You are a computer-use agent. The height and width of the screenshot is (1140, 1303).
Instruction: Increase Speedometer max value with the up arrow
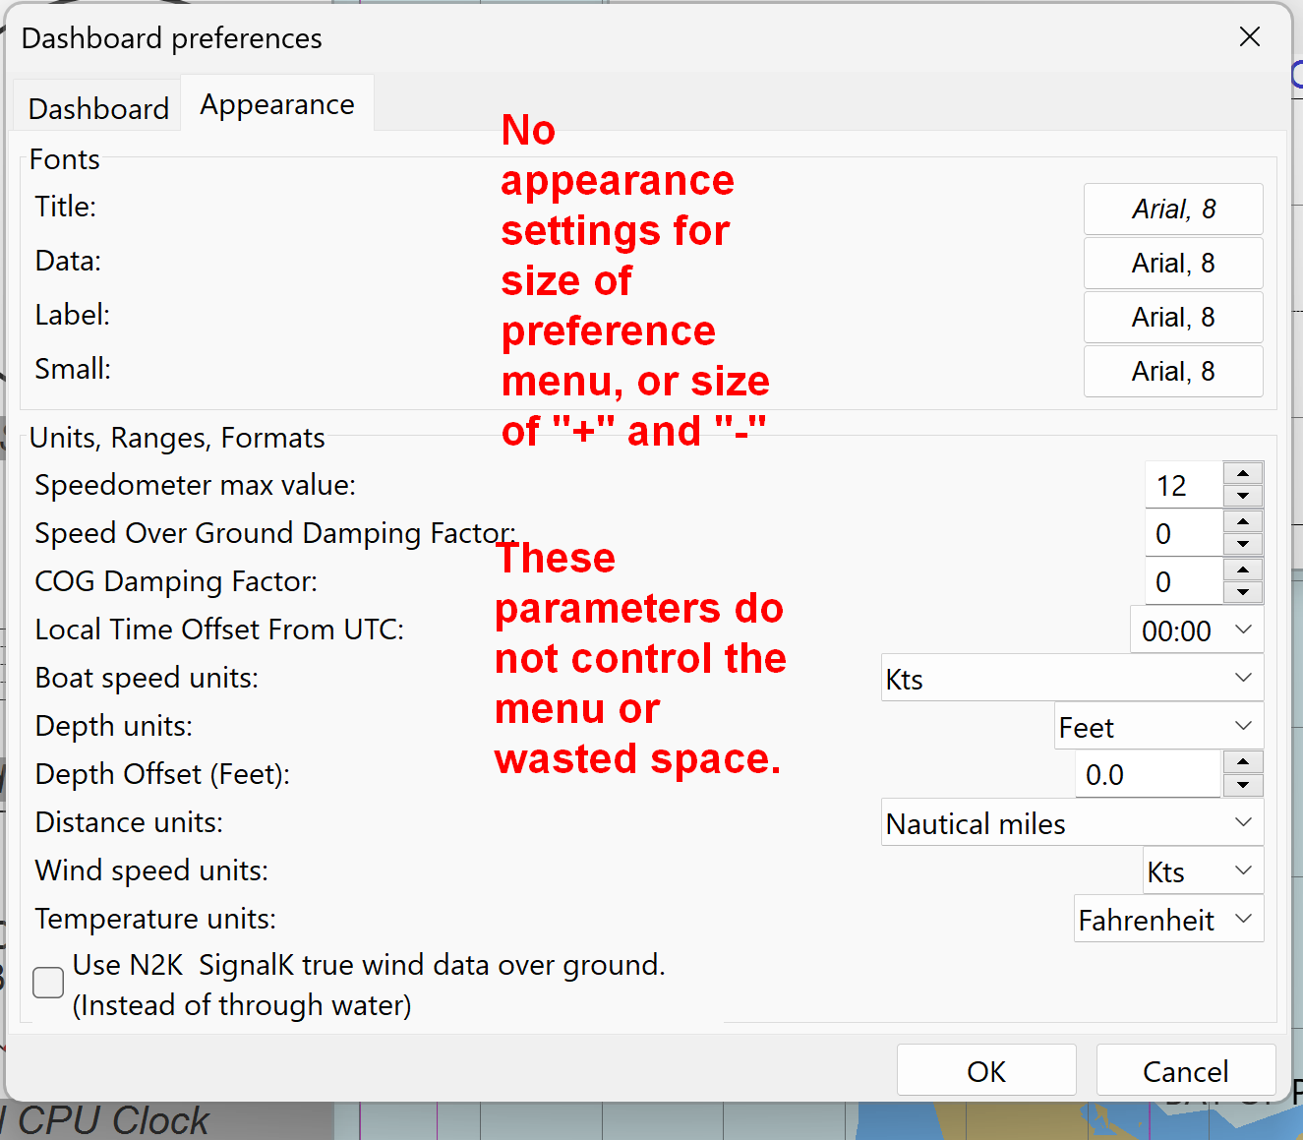click(x=1242, y=474)
